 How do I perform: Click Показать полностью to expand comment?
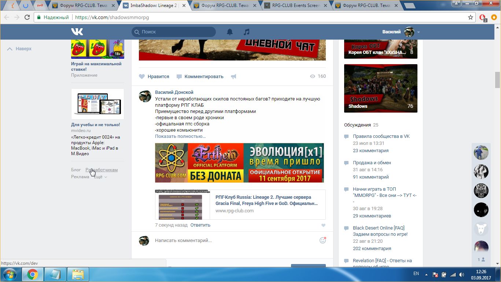point(180,136)
